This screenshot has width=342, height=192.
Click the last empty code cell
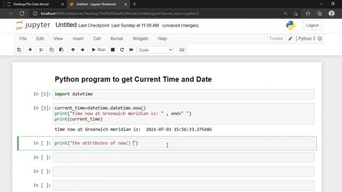[183, 185]
